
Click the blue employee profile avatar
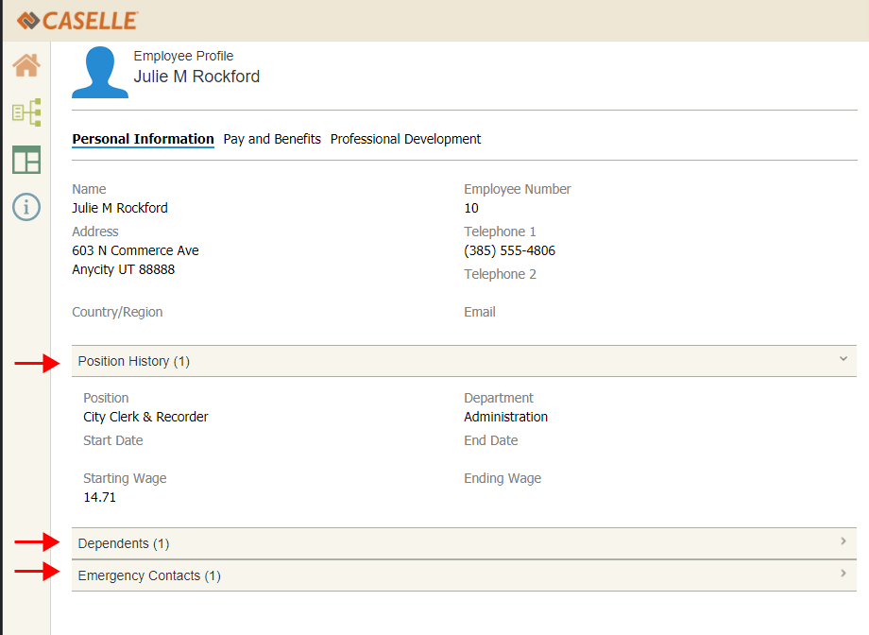[x=100, y=72]
